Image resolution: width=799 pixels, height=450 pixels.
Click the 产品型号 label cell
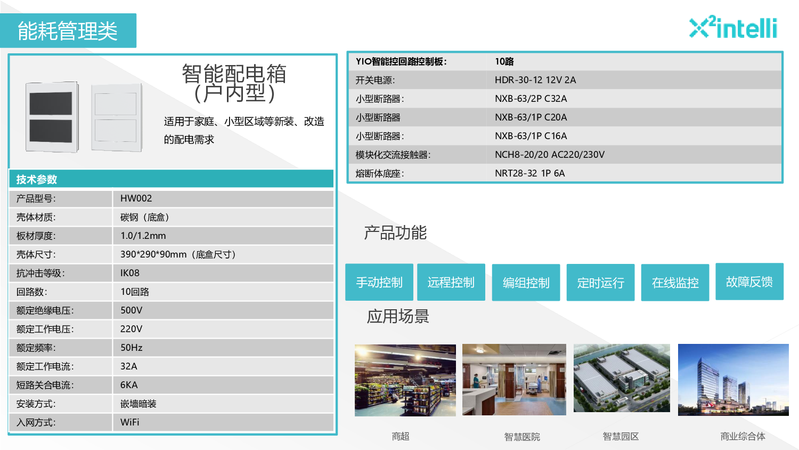(61, 198)
